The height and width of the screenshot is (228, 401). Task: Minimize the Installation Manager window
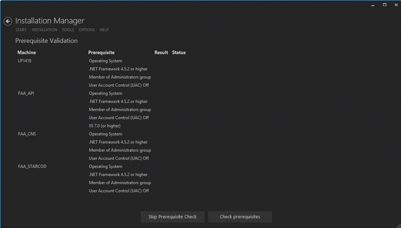(373, 5)
